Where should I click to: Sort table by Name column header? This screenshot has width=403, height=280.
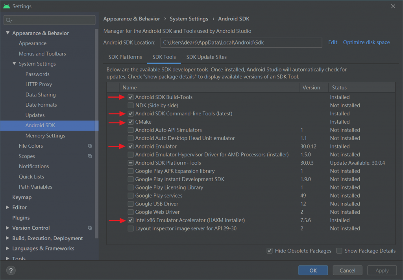[209, 87]
